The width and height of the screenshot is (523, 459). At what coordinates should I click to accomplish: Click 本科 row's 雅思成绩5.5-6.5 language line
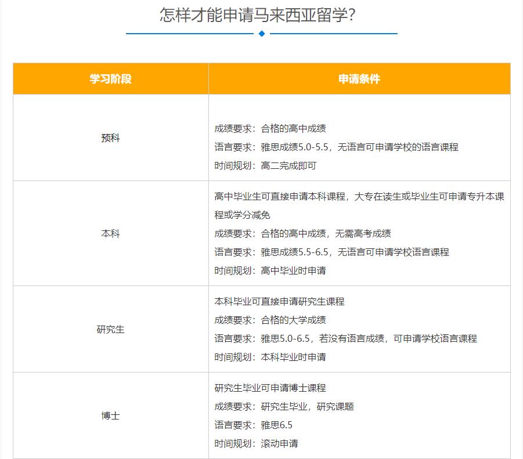click(x=331, y=252)
